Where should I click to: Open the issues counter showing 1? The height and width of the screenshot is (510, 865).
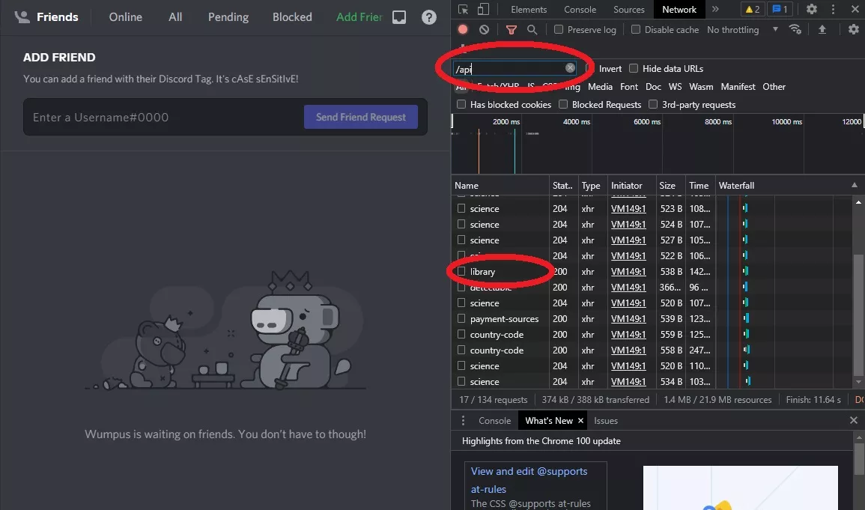pos(780,10)
